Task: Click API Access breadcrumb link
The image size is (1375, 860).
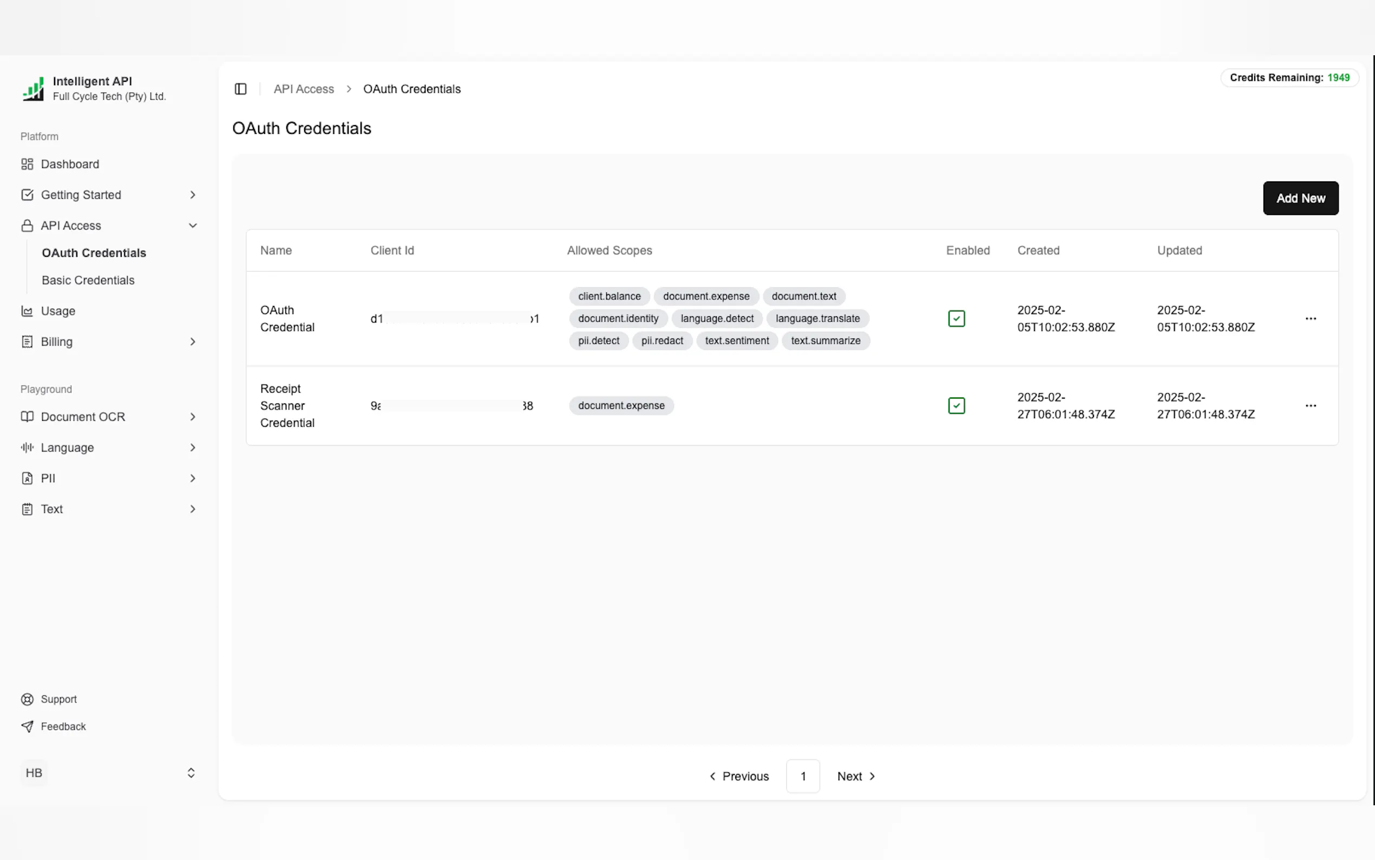Action: click(x=304, y=89)
